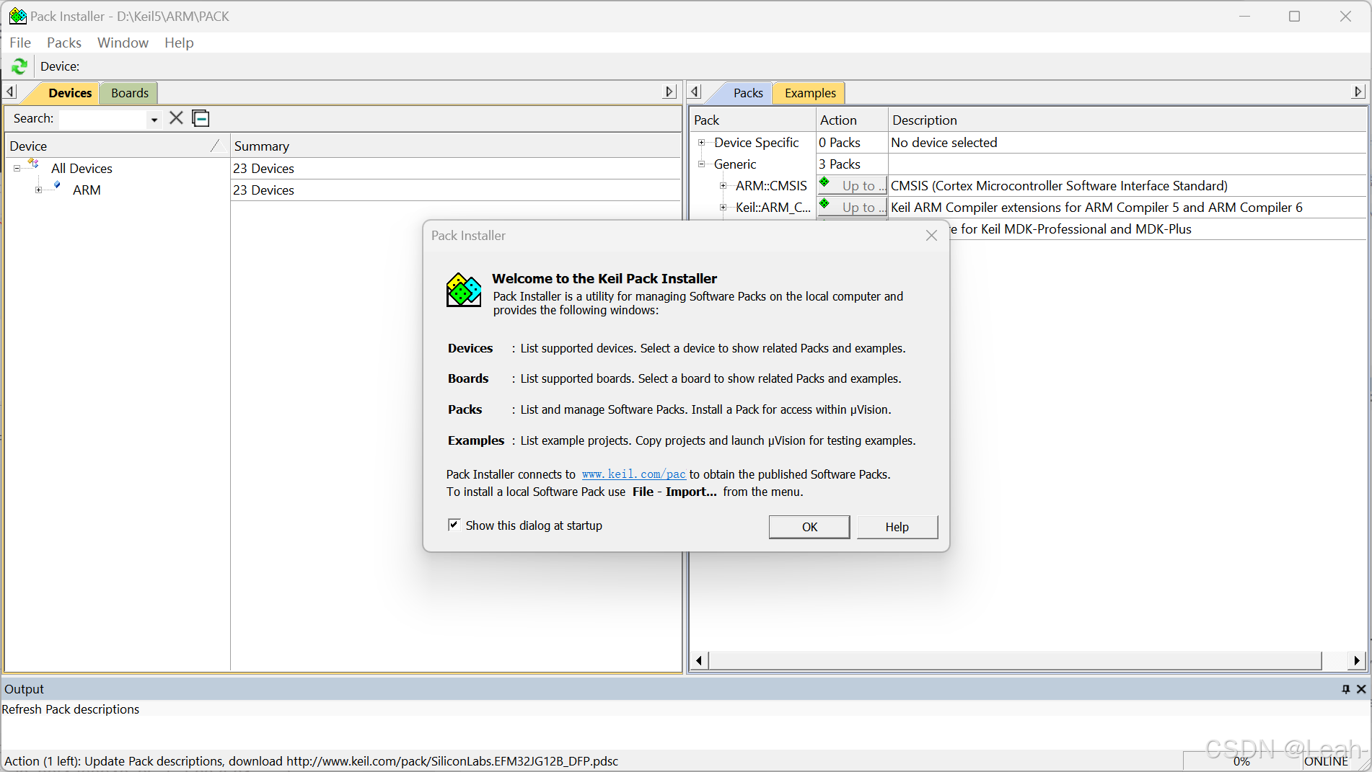Click the ONLINE status bar indicator

pos(1326,761)
